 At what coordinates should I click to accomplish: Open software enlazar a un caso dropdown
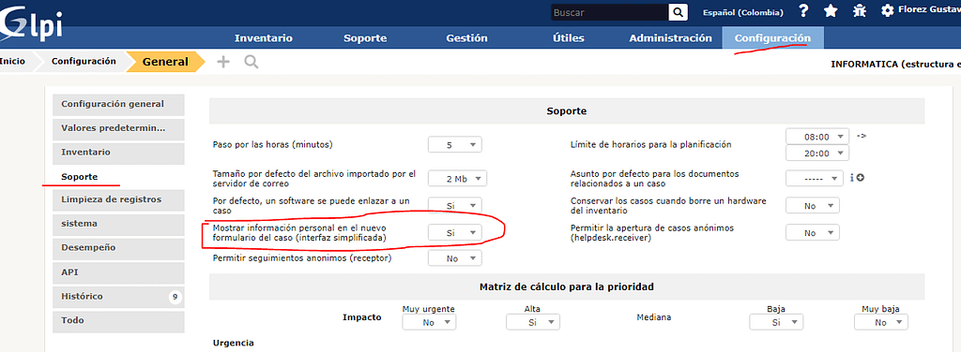pos(455,206)
